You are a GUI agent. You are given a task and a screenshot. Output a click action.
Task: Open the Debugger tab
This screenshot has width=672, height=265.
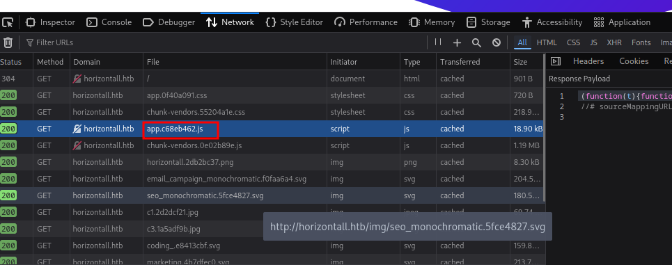[169, 22]
